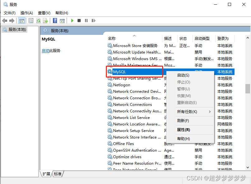The width and height of the screenshot is (251, 184).
Task: Expand the 所有任务(K) submenu
Action: [x=190, y=112]
